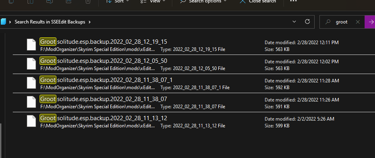Open the View dropdown menu

(153, 2)
